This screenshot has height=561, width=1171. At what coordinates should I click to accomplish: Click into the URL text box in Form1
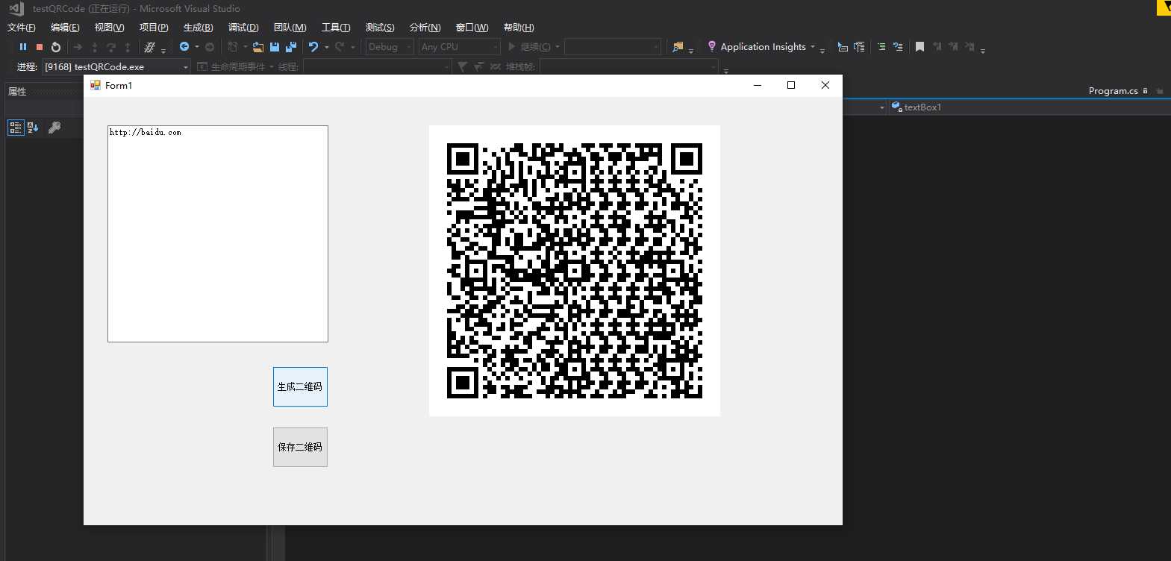(218, 234)
